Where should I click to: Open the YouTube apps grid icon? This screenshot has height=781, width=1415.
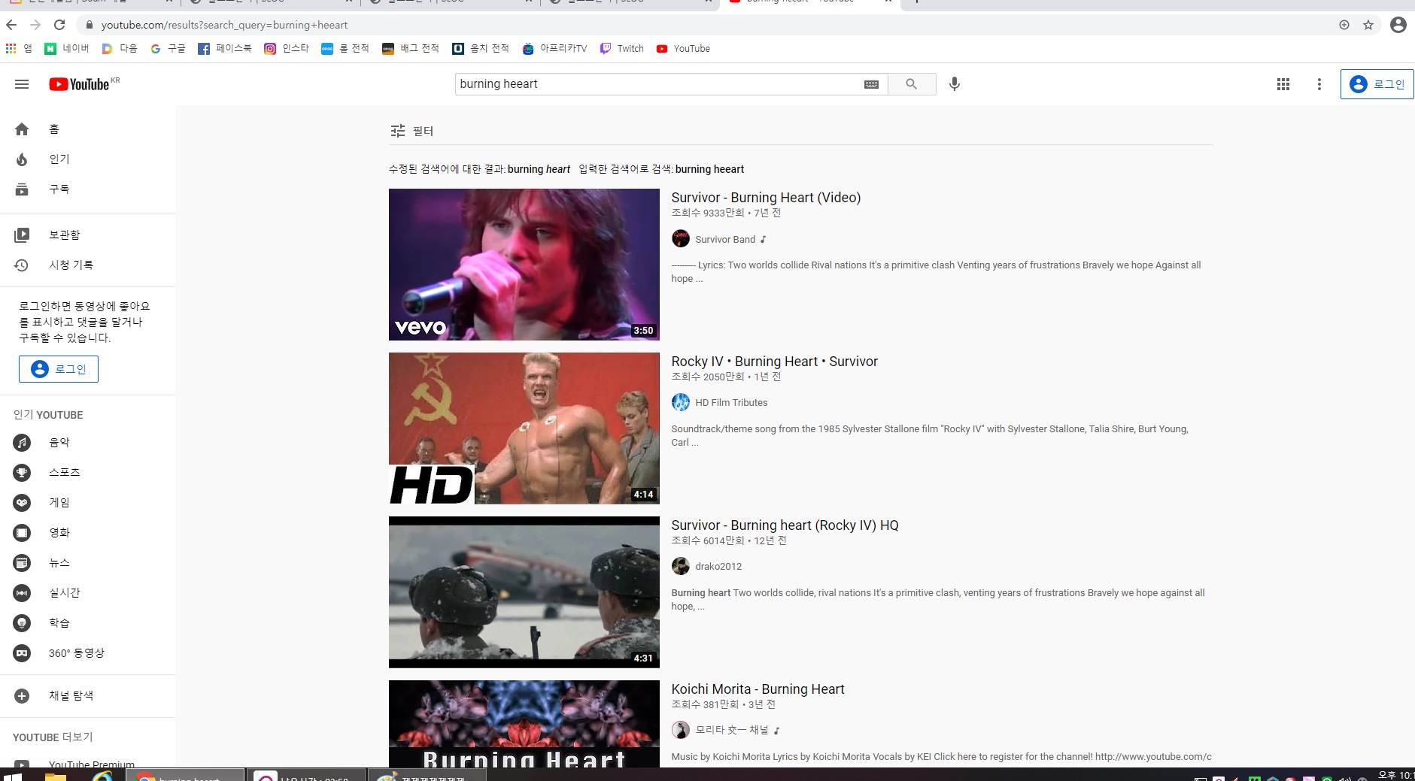1283,84
